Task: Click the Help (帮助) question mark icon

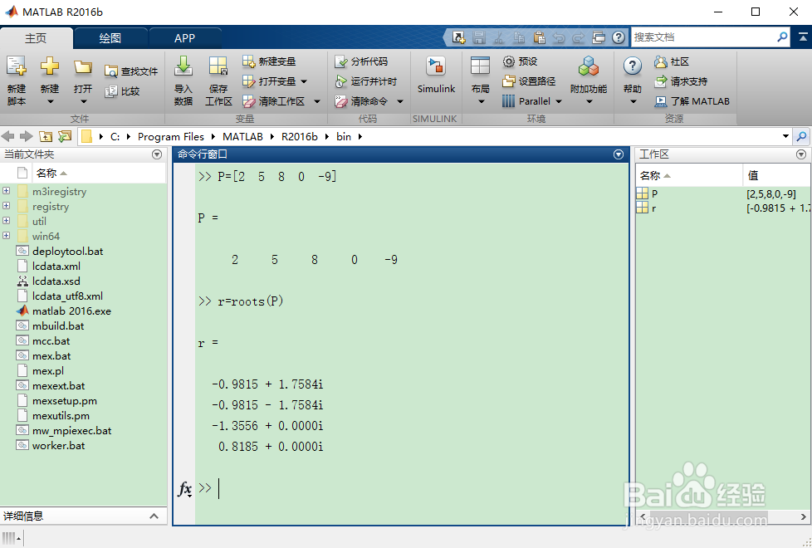Action: (633, 66)
